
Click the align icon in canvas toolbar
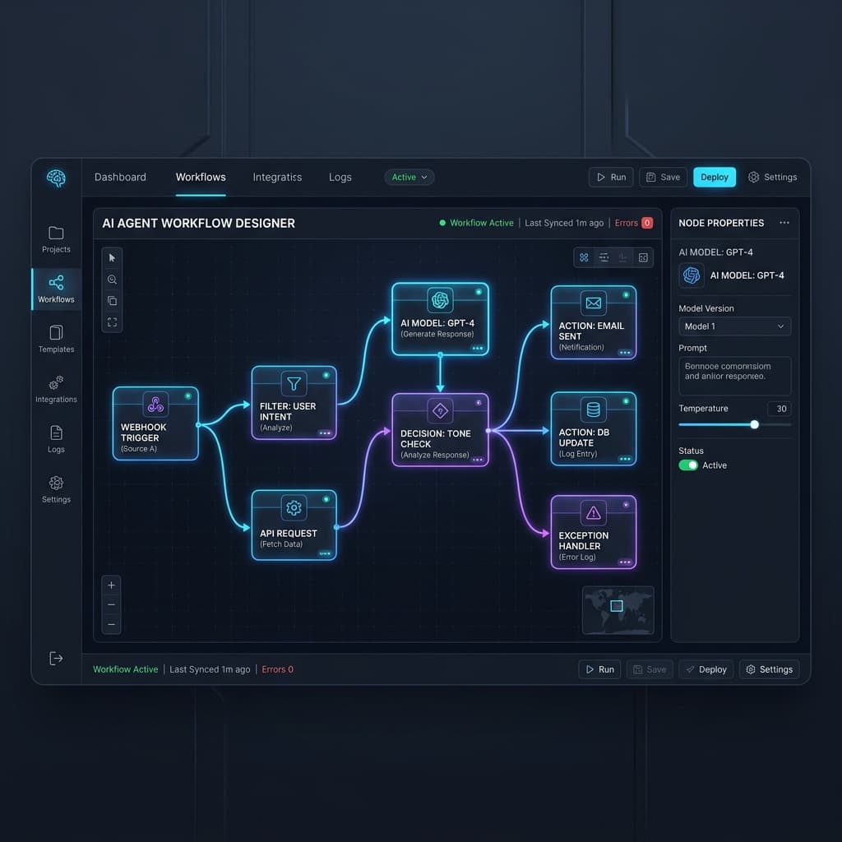(x=623, y=257)
